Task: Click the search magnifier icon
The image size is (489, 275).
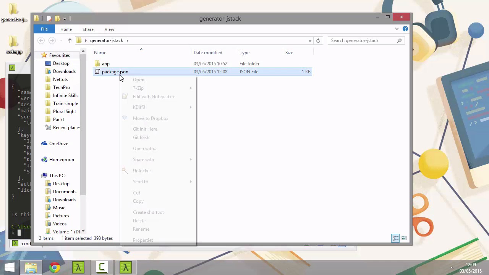Action: [400, 40]
